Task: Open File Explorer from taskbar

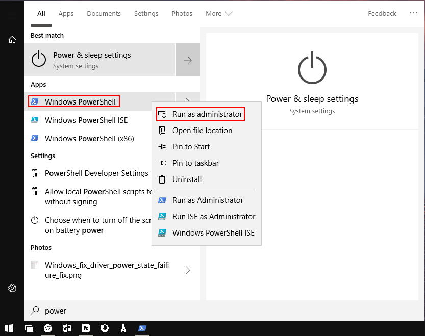Action: pos(29,328)
